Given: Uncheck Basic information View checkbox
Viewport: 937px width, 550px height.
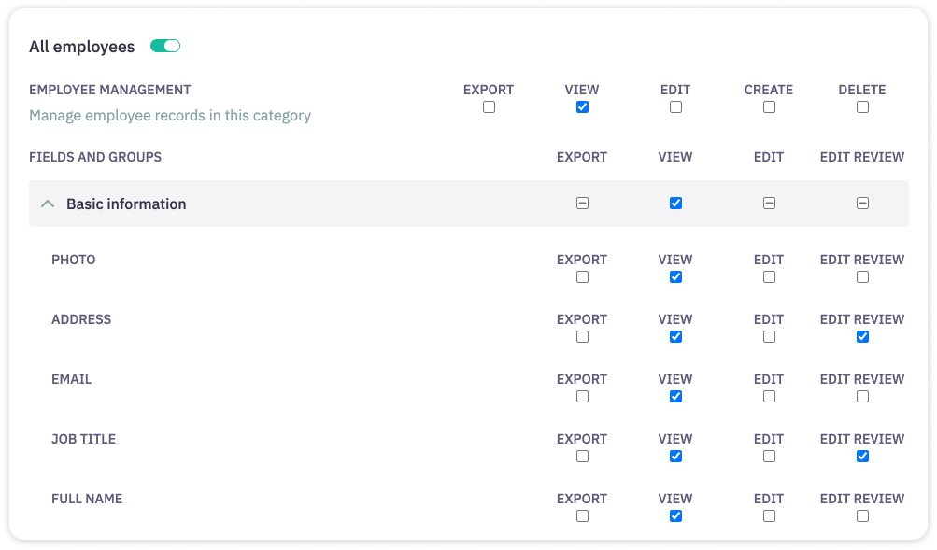Looking at the screenshot, I should pyautogui.click(x=675, y=203).
